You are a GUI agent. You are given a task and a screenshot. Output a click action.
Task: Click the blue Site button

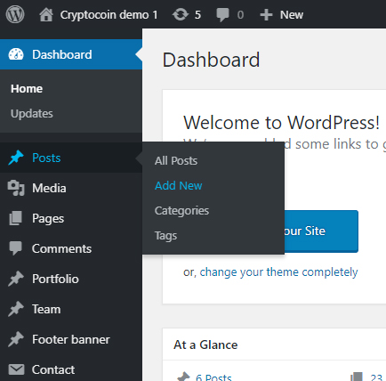coord(321,231)
